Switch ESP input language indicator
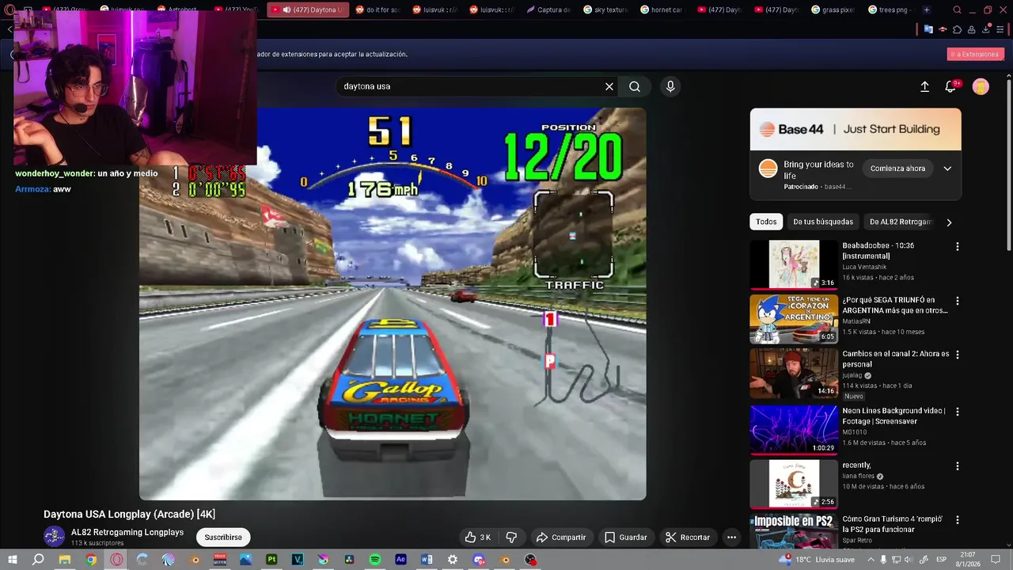This screenshot has height=570, width=1013. coord(942,560)
